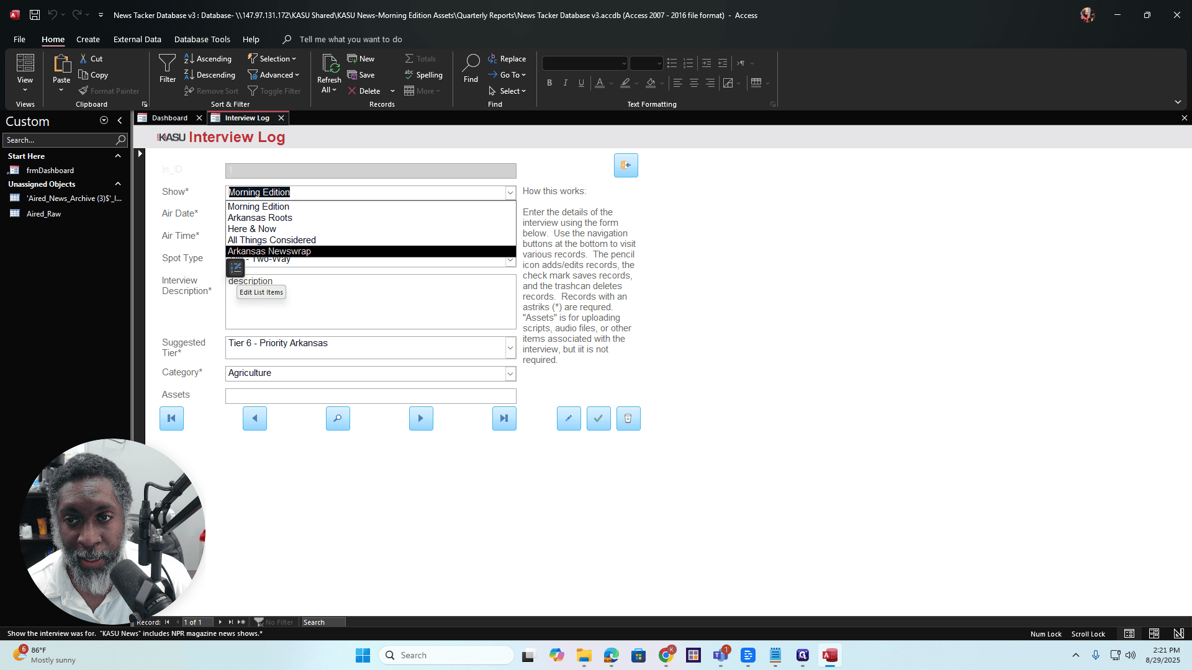Click the Save icon in quick access toolbar

[x=35, y=15]
